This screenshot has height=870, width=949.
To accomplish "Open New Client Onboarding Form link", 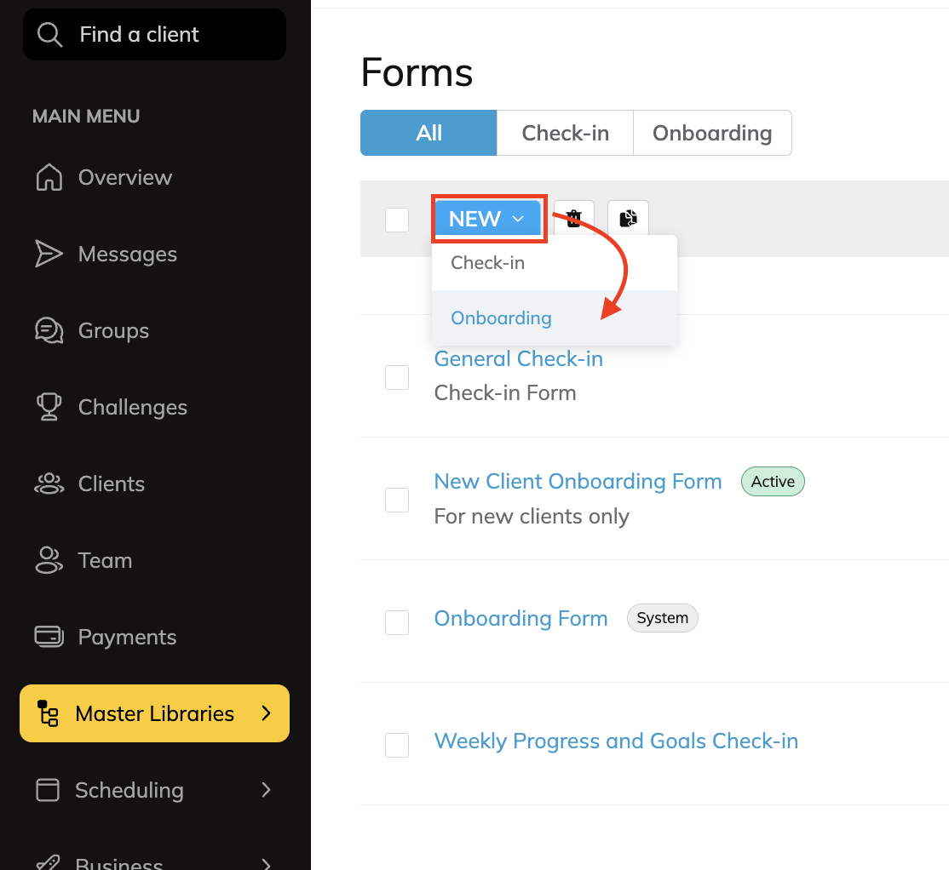I will (x=578, y=481).
